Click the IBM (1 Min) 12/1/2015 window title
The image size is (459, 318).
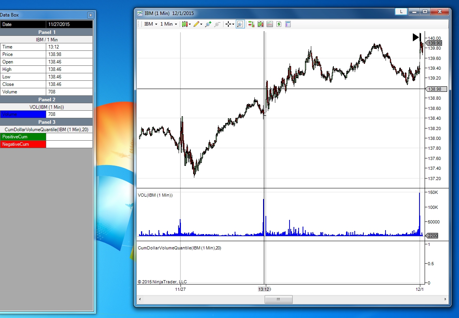[169, 13]
